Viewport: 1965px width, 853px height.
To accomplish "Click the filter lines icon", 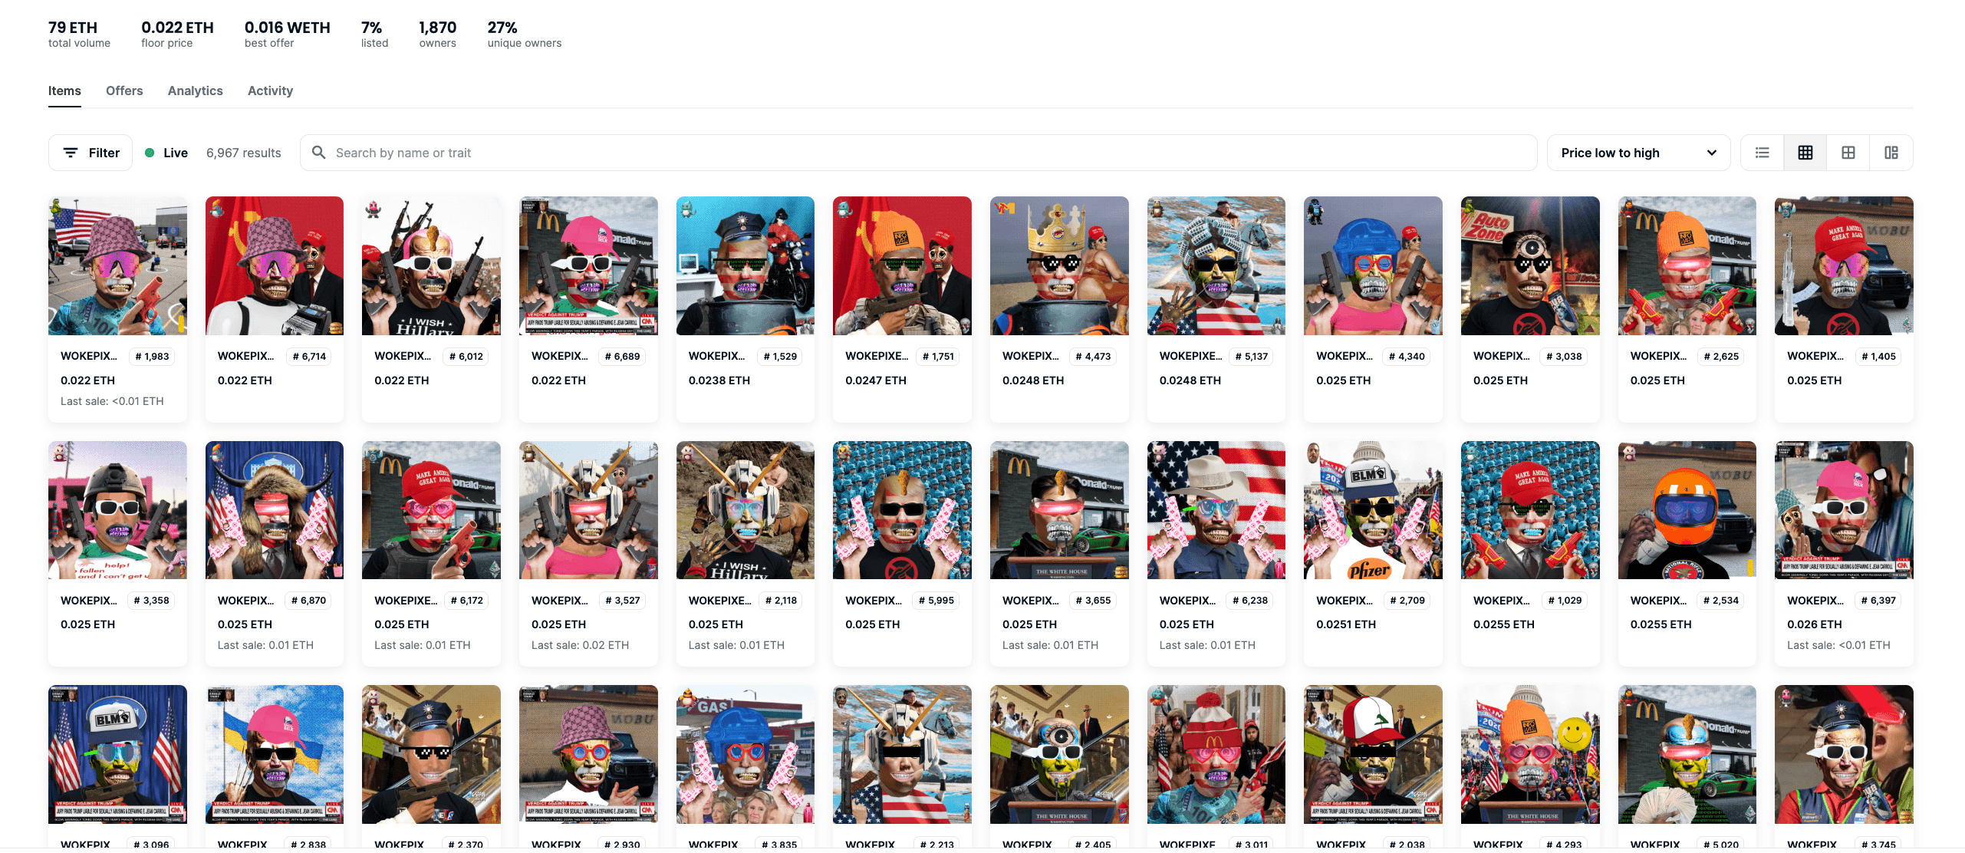I will pos(71,153).
